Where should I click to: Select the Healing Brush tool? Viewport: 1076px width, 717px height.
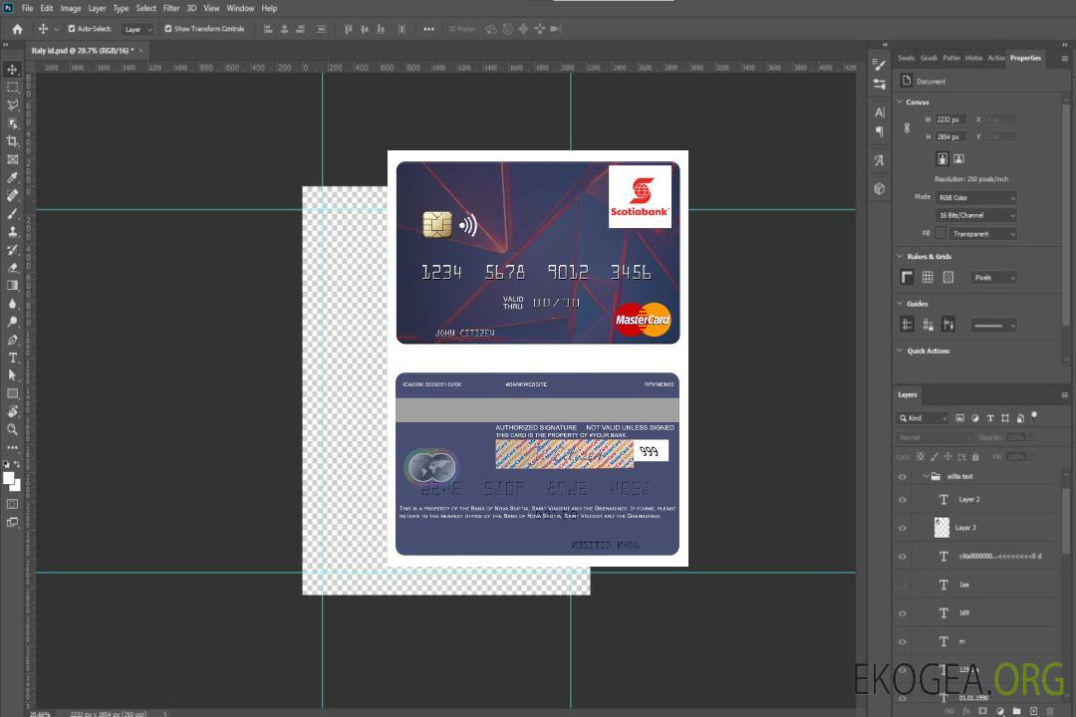tap(12, 195)
